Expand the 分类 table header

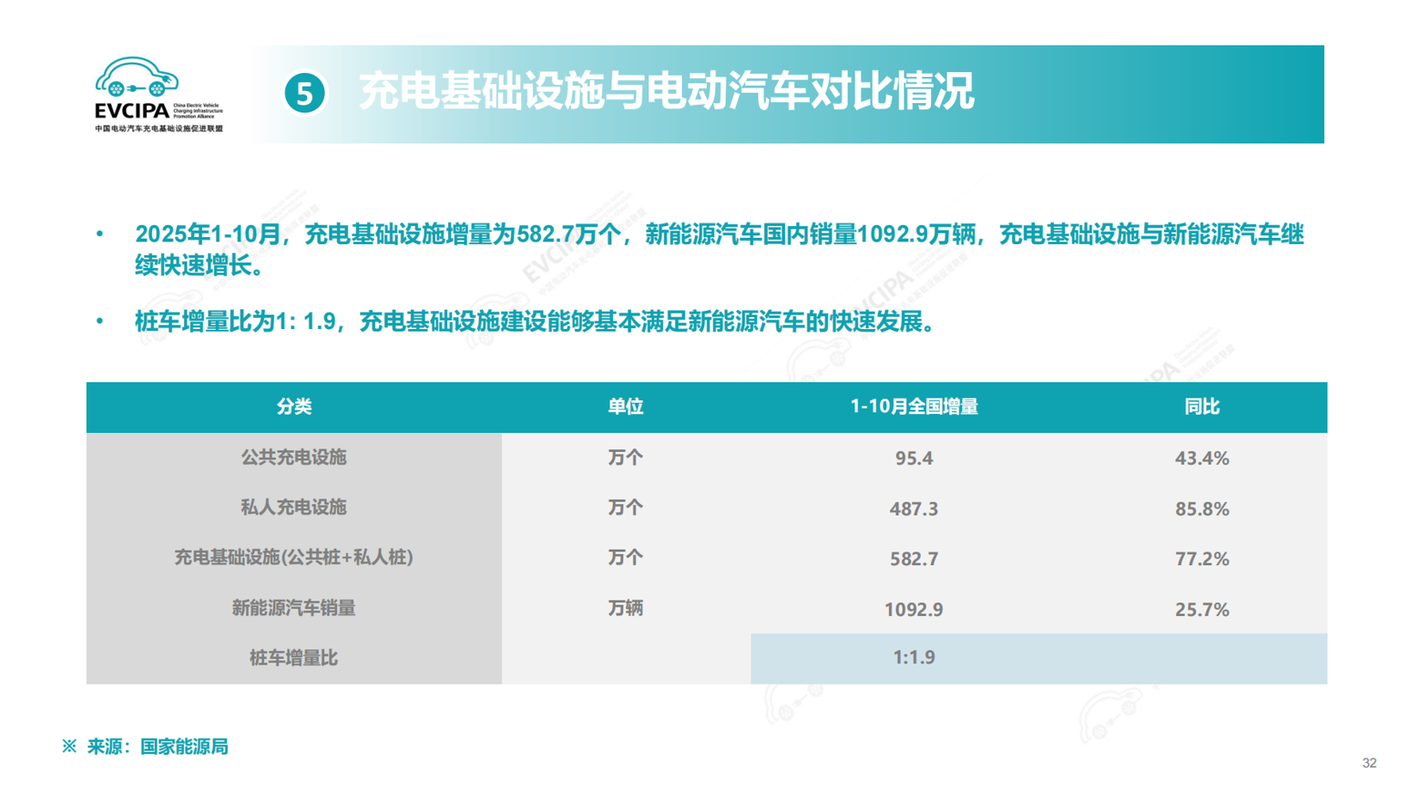click(x=293, y=407)
